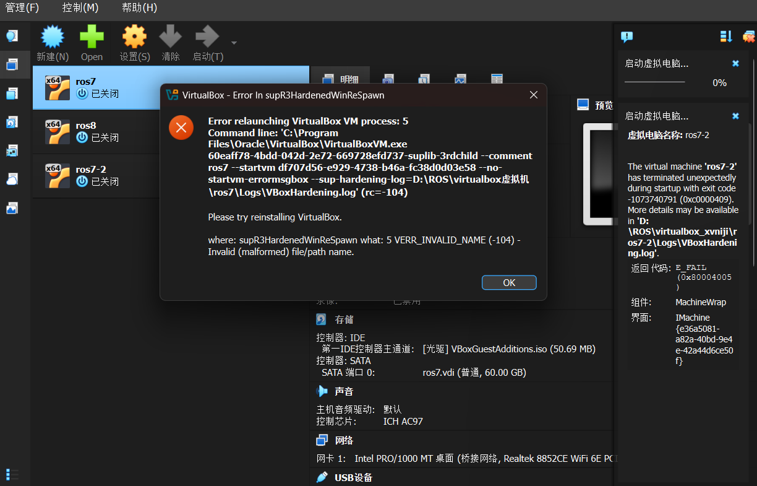This screenshot has height=486, width=757.
Task: Click the 声音 audio section header
Action: click(x=344, y=391)
